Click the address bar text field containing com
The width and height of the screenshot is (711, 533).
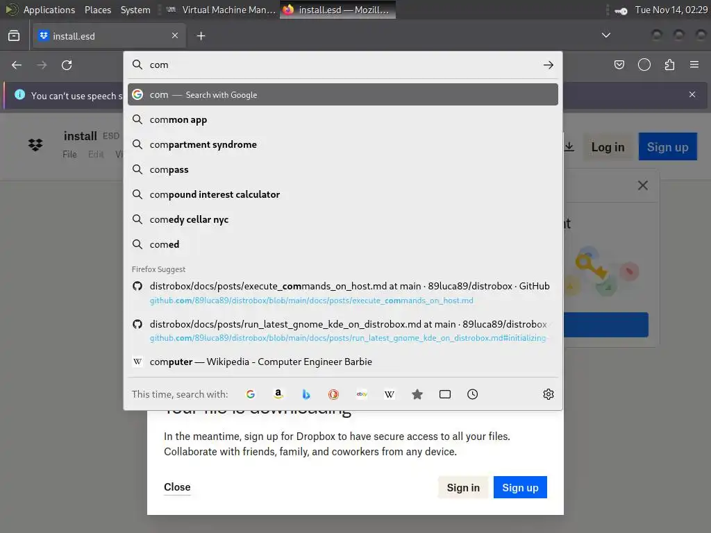click(342, 65)
